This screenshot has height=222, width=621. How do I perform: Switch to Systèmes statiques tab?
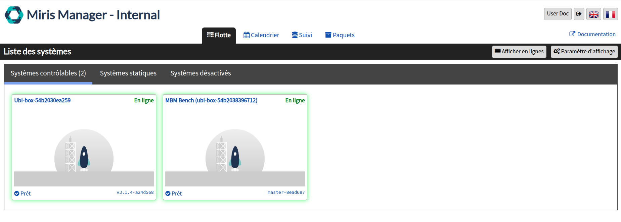pyautogui.click(x=128, y=73)
